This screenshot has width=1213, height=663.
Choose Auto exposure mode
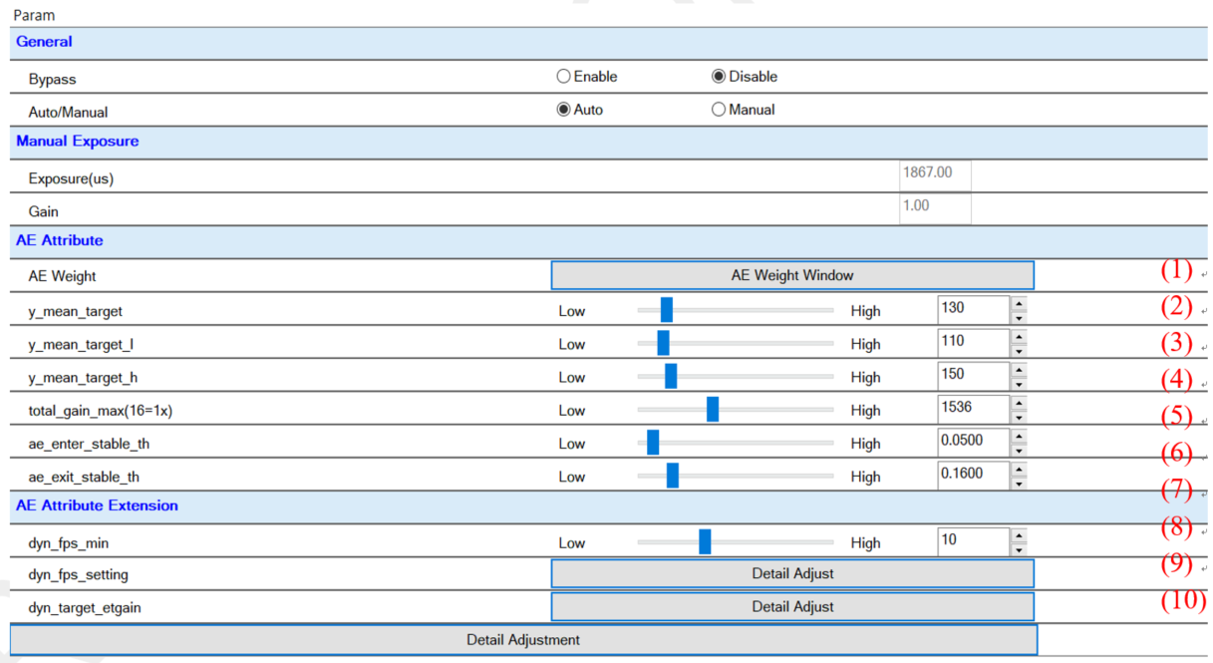pos(564,110)
